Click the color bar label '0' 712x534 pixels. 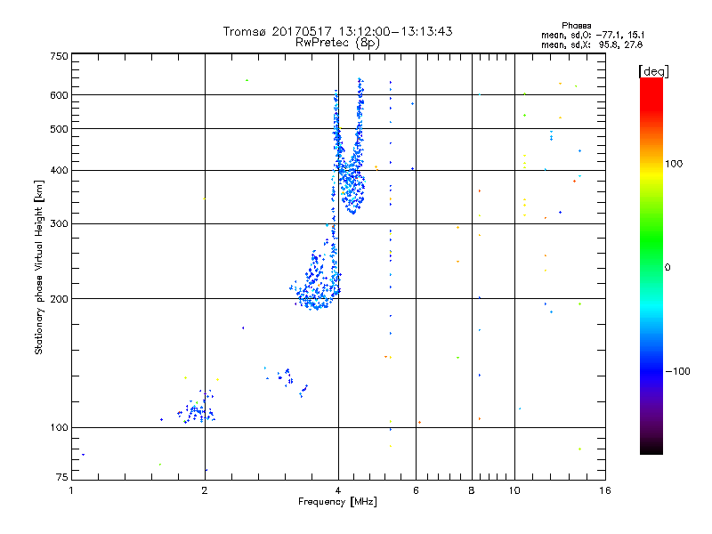point(667,268)
